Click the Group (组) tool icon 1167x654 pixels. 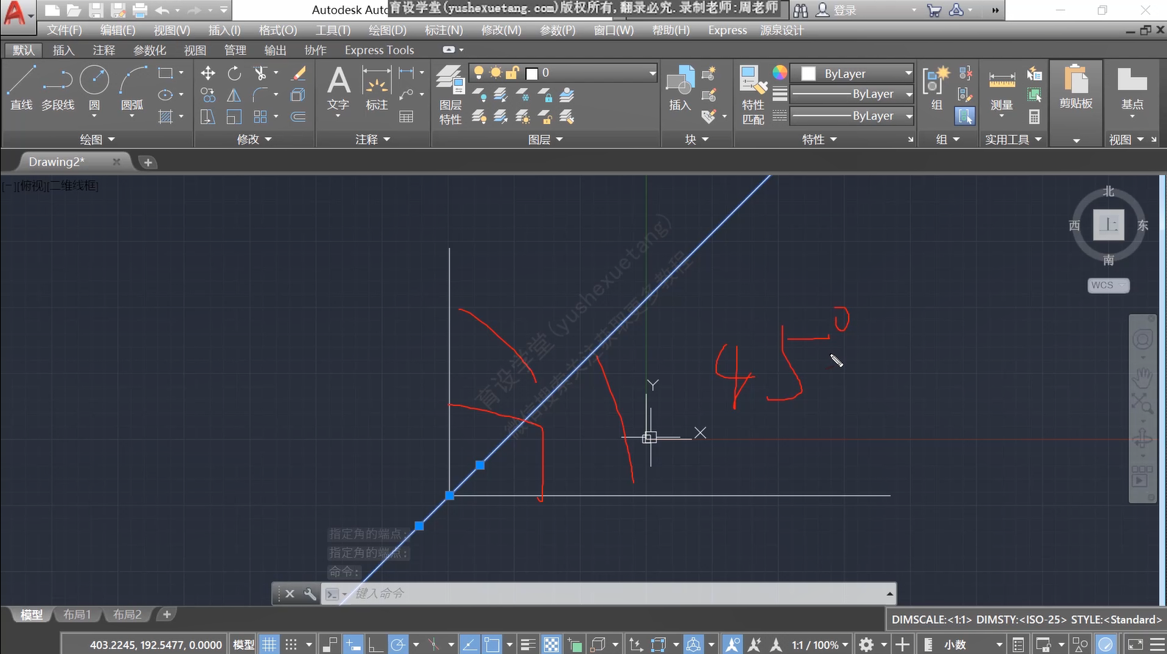coord(936,88)
